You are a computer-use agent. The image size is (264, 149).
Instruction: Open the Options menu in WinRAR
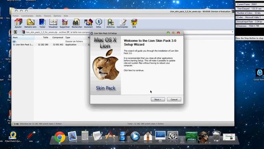[57, 16]
